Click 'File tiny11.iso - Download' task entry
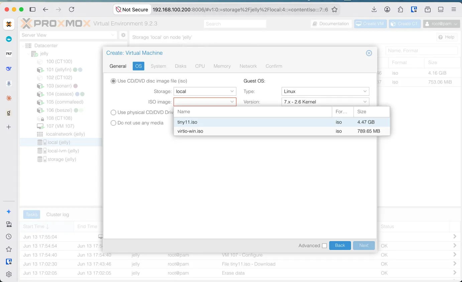 (249, 264)
